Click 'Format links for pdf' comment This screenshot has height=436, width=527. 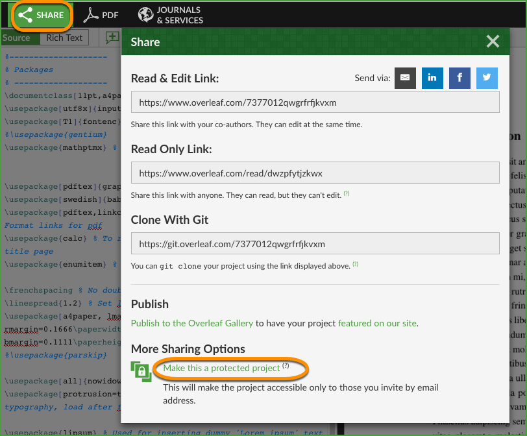click(x=53, y=225)
